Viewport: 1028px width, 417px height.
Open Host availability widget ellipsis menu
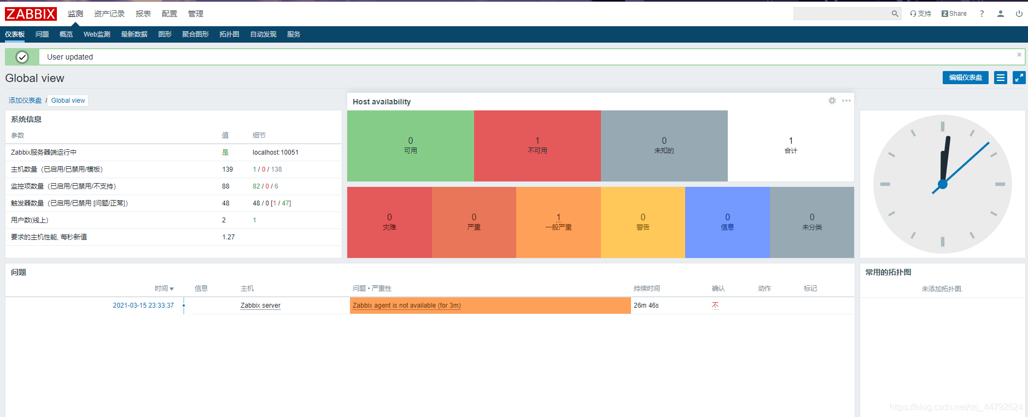tap(846, 101)
